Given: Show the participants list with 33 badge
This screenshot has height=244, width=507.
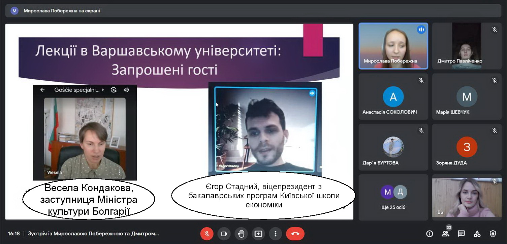Looking at the screenshot, I should pos(445,234).
